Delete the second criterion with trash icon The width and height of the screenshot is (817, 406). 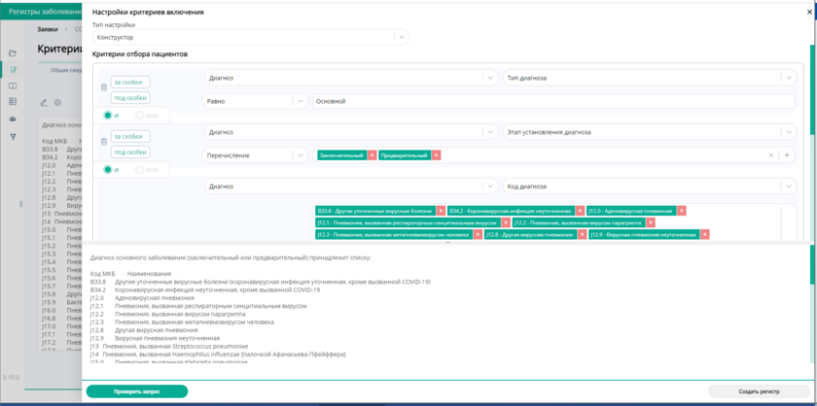(x=104, y=143)
